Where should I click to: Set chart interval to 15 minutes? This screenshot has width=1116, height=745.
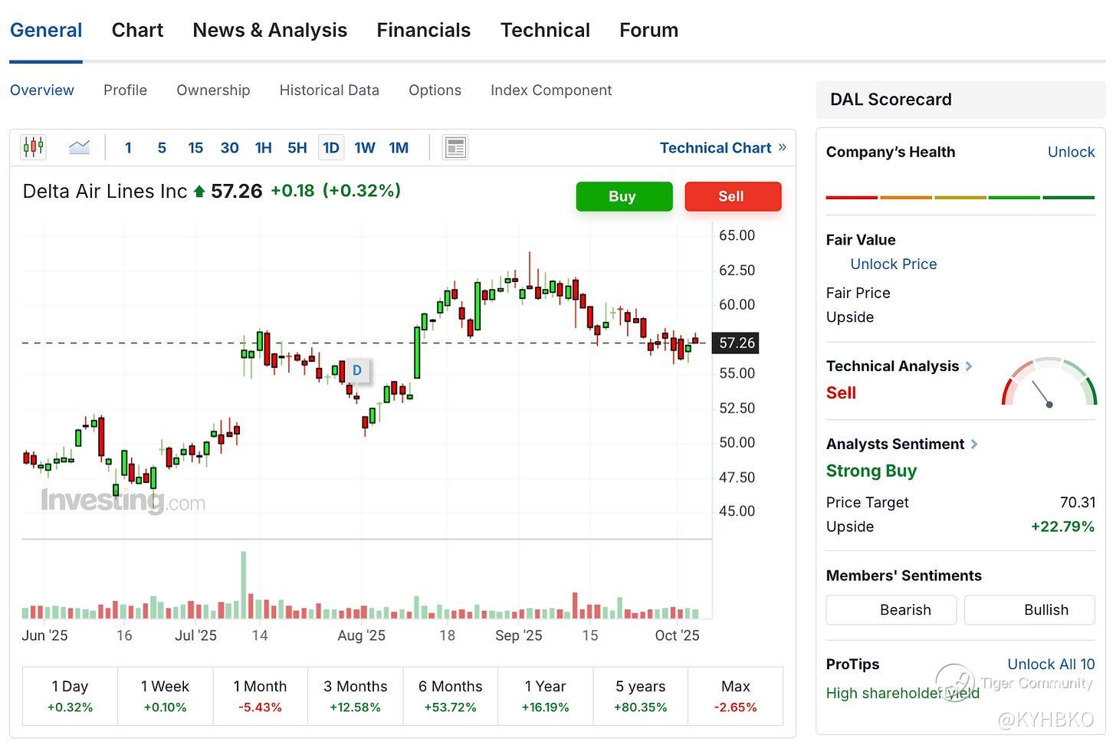point(195,148)
